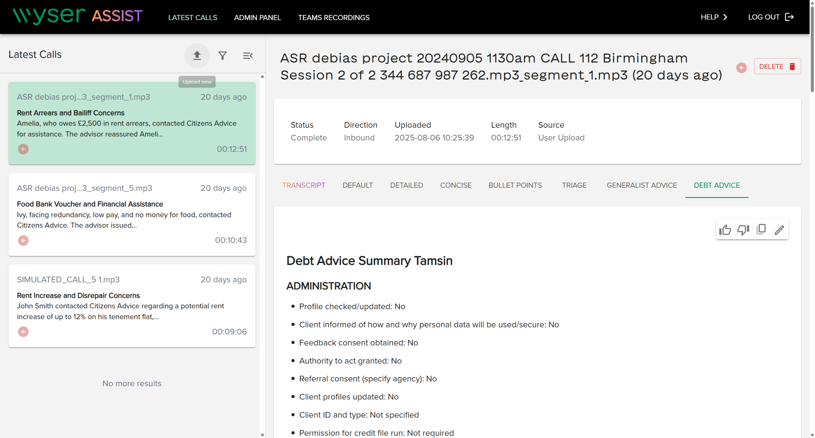
Task: Give thumbs up to debt summary
Action: [x=725, y=230]
